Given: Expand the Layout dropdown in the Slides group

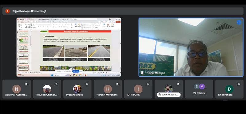Looking at the screenshot, I should click(x=33, y=24).
